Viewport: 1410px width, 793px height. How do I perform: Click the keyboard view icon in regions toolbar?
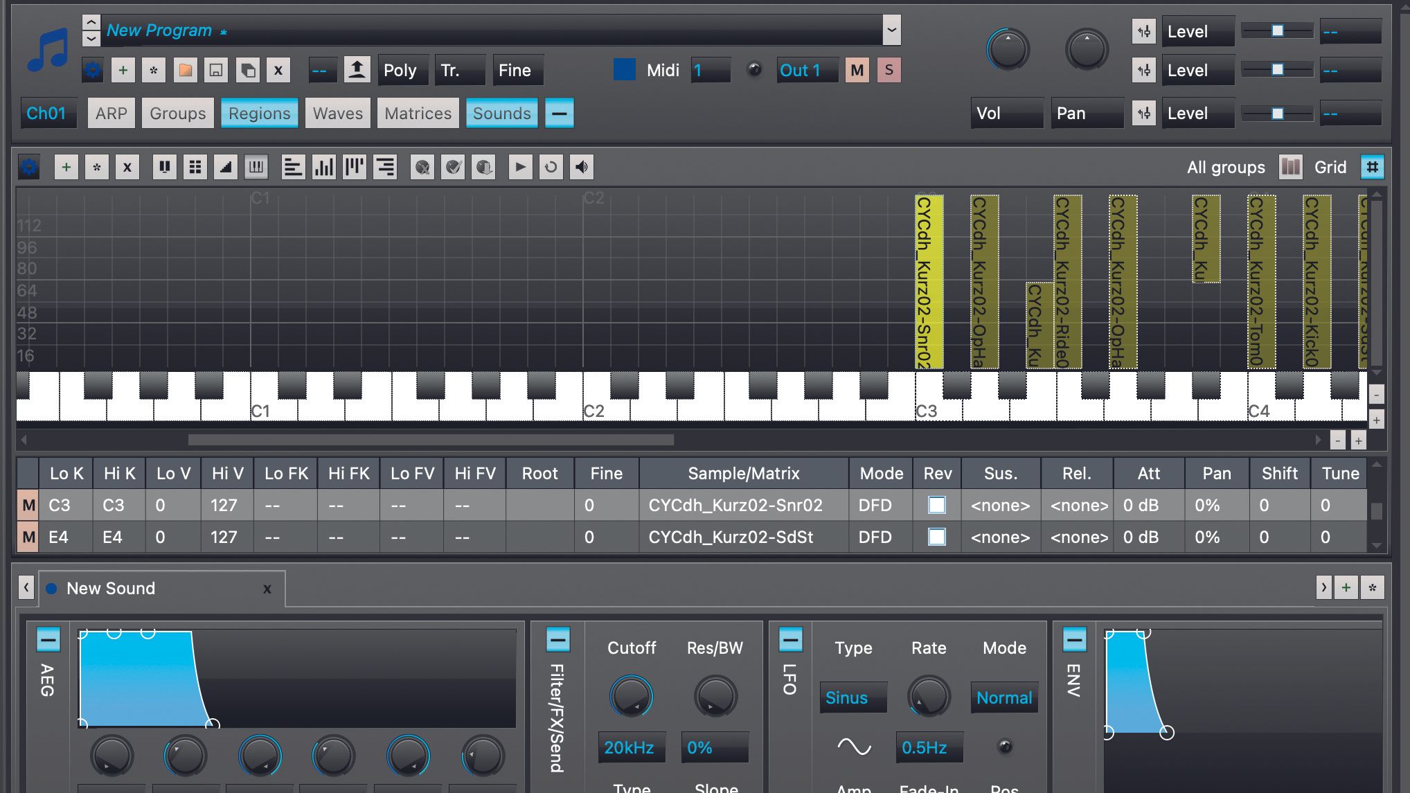click(256, 167)
